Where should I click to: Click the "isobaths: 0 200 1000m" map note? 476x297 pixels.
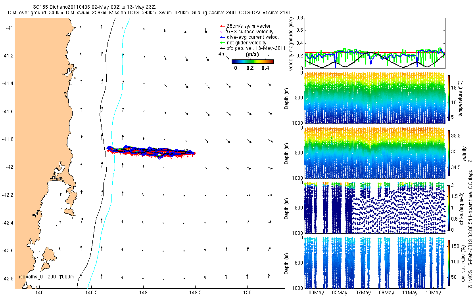pyautogui.click(x=46, y=277)
